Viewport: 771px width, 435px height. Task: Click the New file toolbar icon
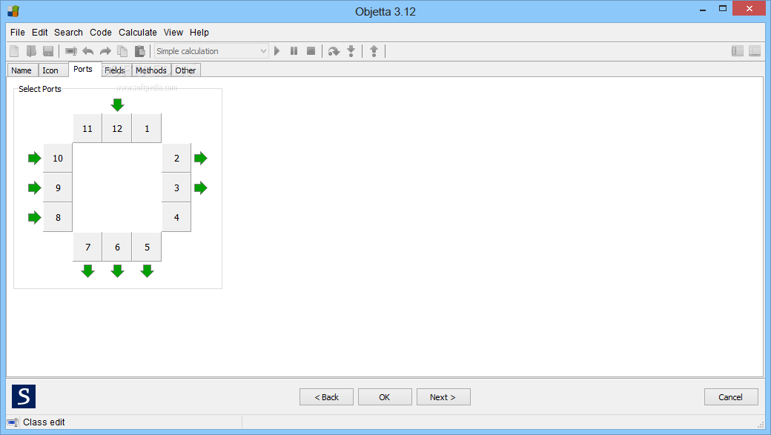click(x=14, y=51)
